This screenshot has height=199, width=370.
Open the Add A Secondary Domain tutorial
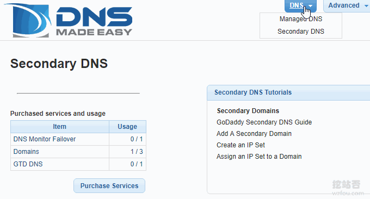254,134
